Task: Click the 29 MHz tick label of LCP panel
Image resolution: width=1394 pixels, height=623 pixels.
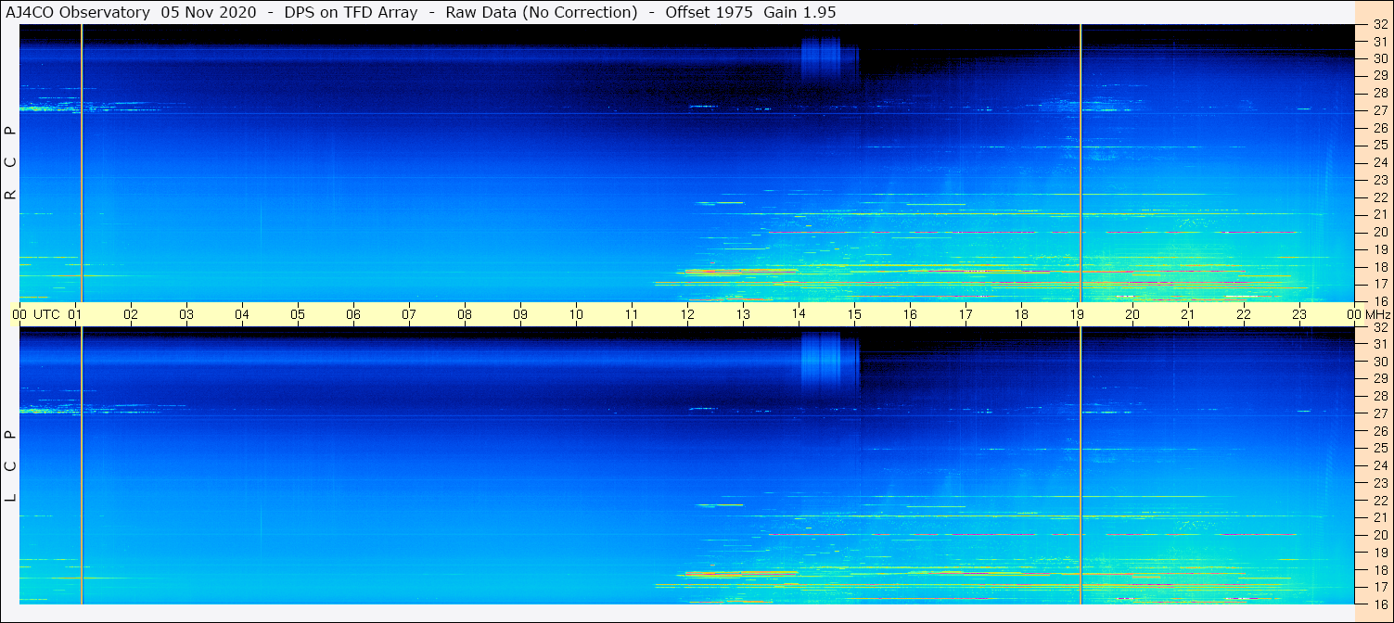Action: (x=1380, y=378)
